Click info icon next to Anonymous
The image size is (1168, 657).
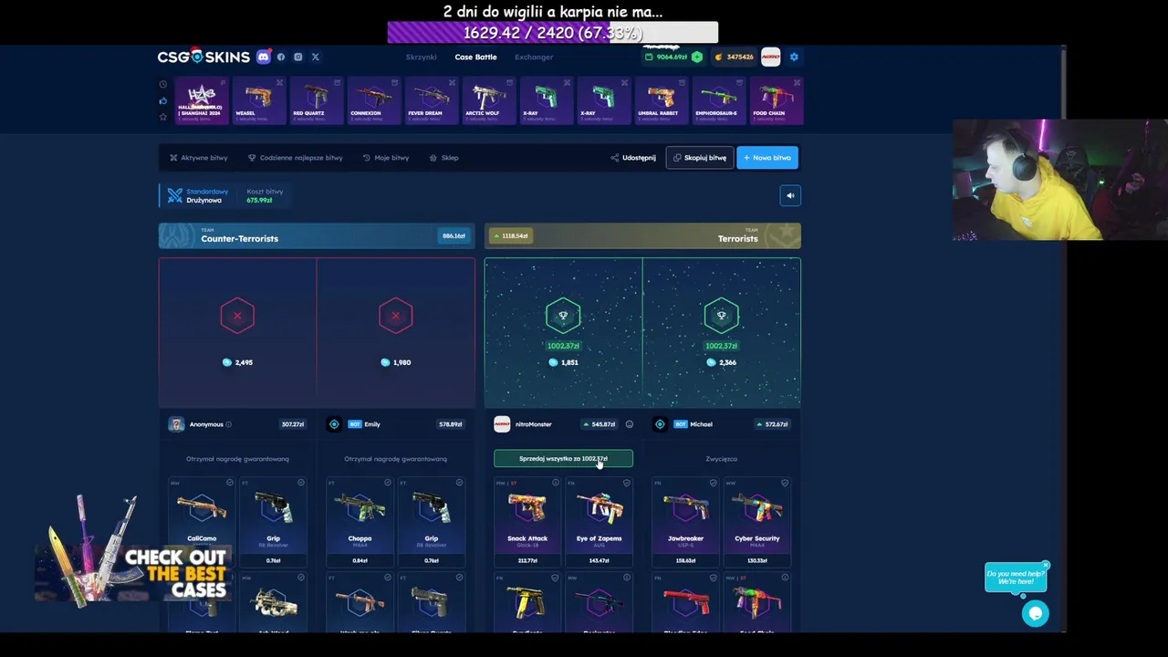228,424
